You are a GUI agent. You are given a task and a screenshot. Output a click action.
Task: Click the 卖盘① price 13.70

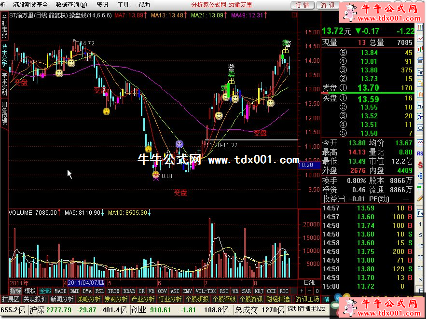tap(368, 88)
